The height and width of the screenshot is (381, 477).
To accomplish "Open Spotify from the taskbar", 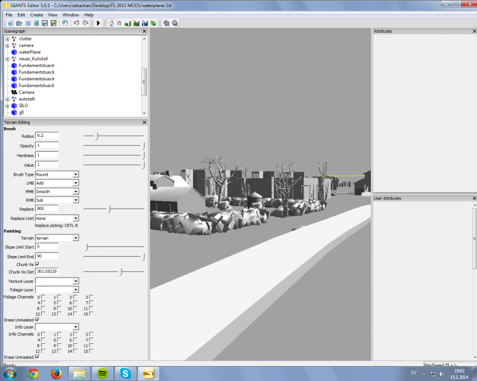I will [102, 373].
